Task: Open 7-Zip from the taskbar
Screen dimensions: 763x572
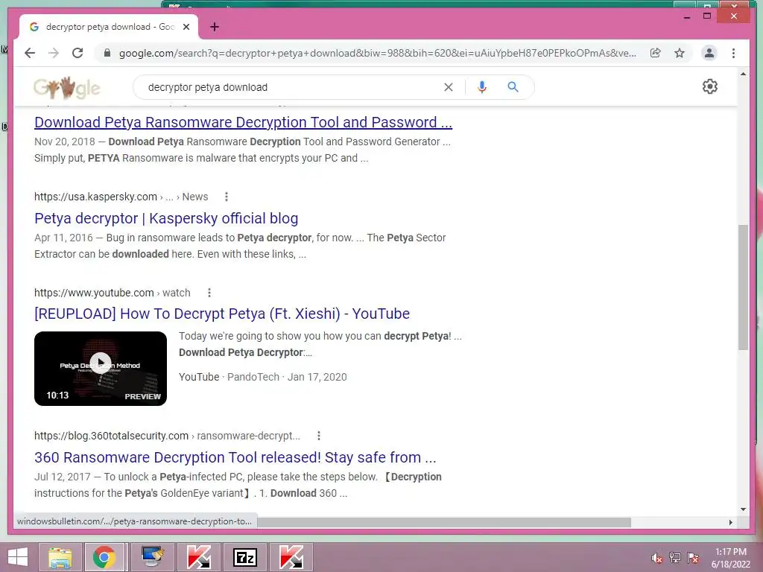Action: [x=245, y=557]
